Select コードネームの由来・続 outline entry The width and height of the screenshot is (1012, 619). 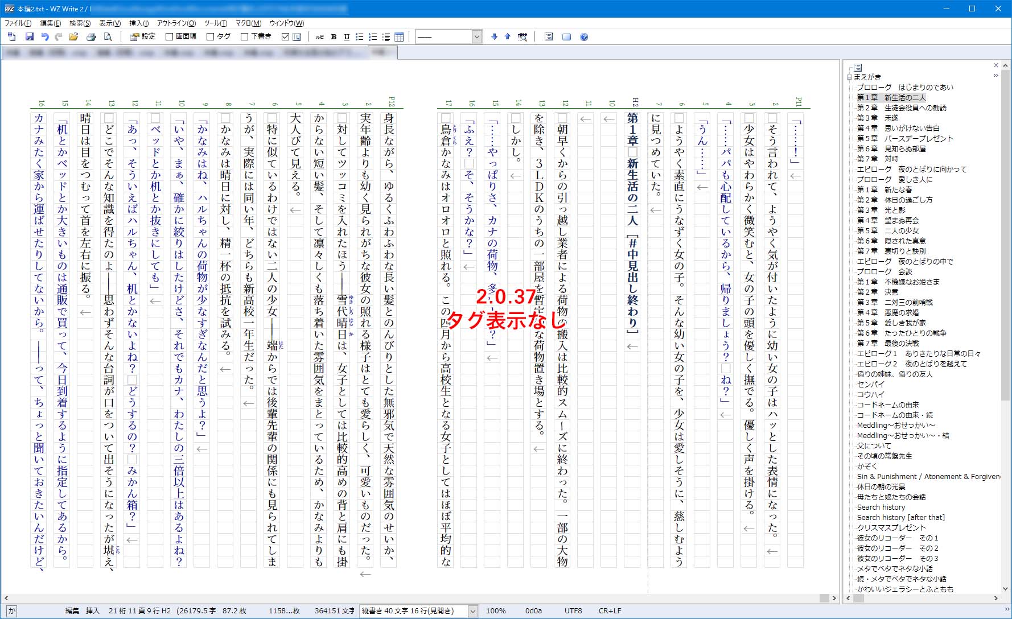coord(895,415)
